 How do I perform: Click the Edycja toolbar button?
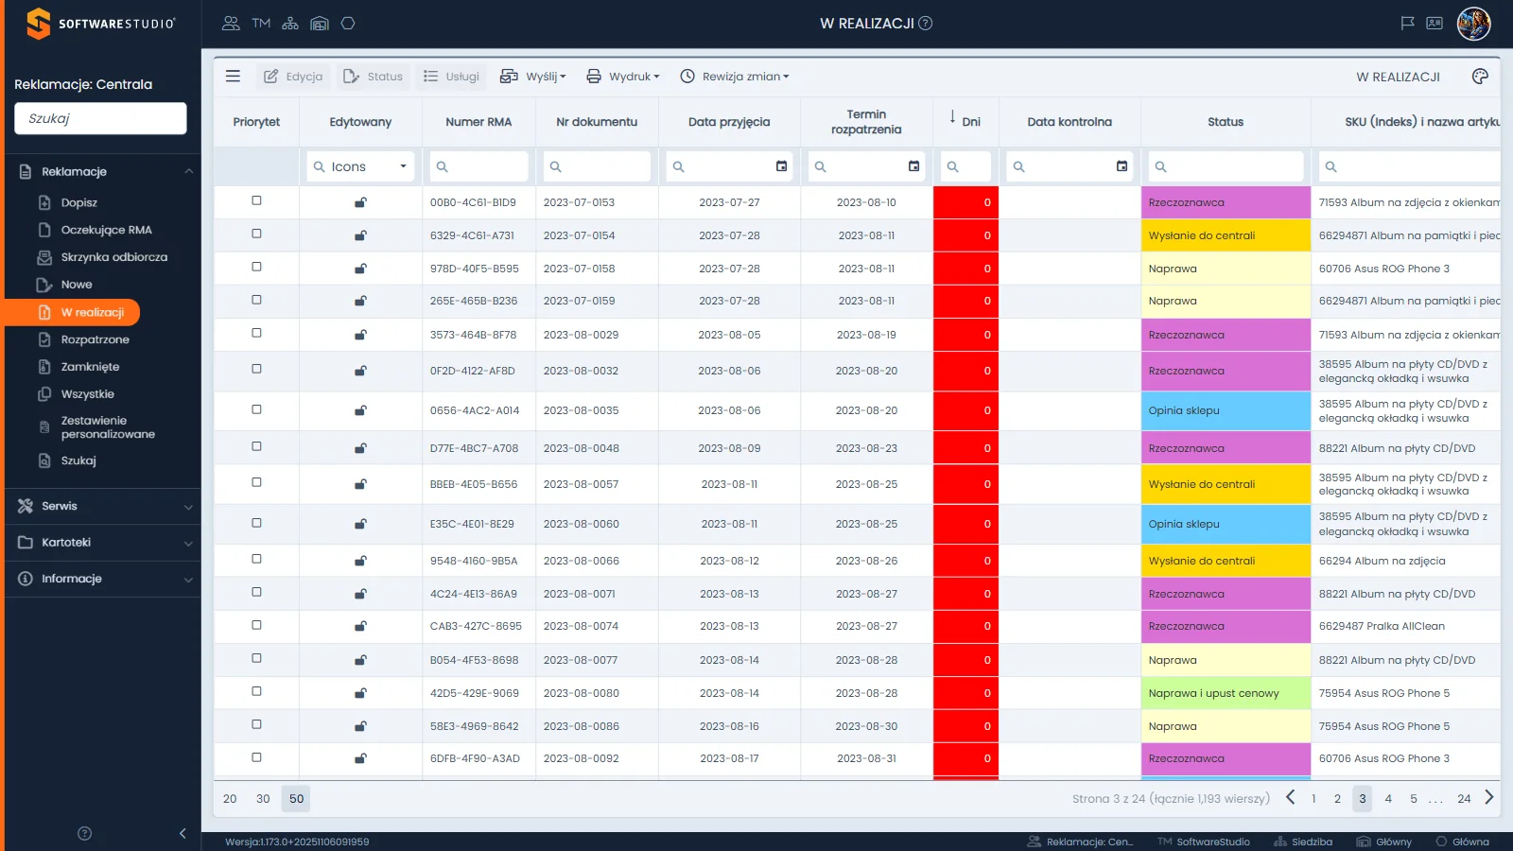(x=293, y=77)
